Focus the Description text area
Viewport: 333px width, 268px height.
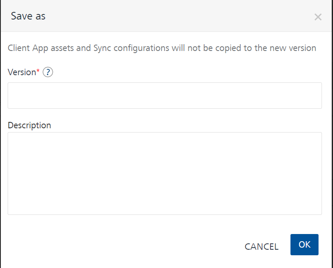pyautogui.click(x=165, y=173)
